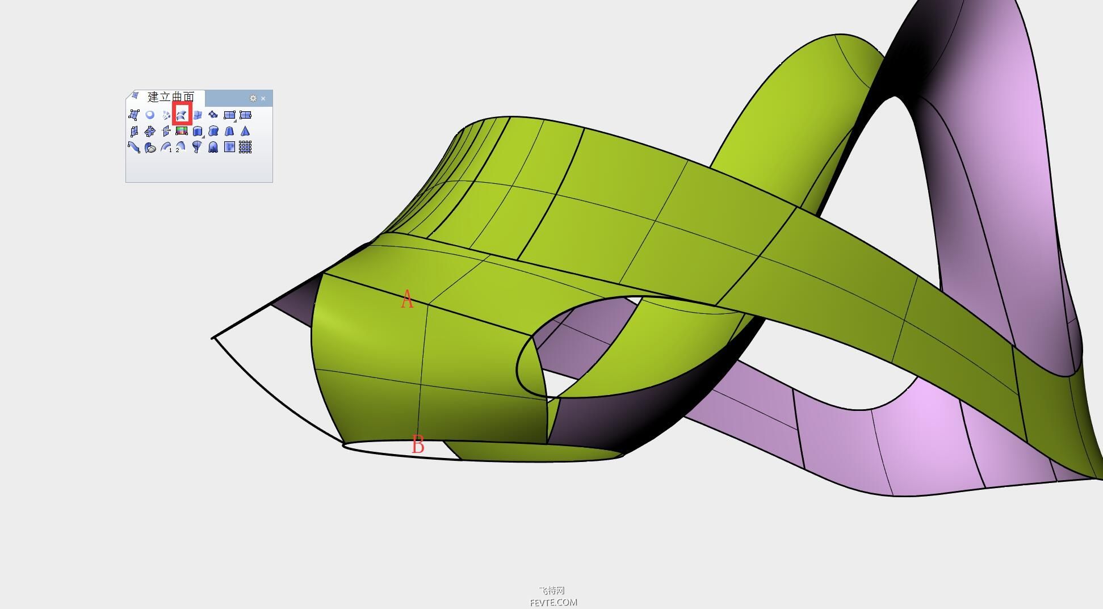Screen dimensions: 1103x609
Task: Close the 建立曲面 toolbar panel
Action: [x=263, y=99]
